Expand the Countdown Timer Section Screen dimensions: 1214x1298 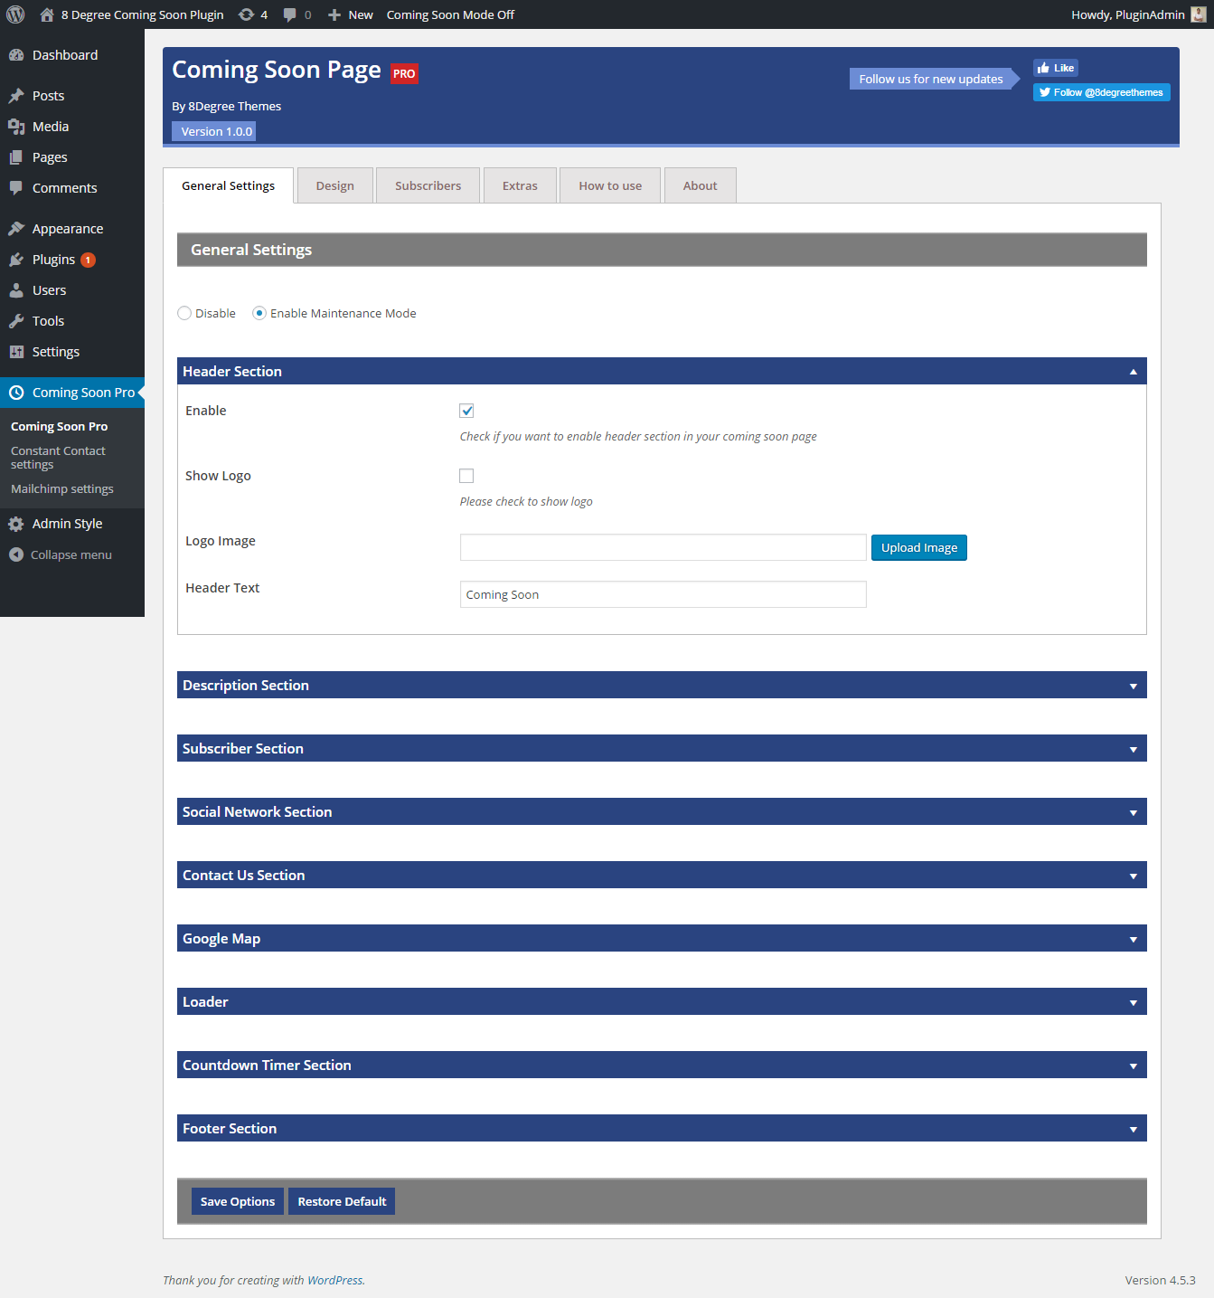point(662,1065)
